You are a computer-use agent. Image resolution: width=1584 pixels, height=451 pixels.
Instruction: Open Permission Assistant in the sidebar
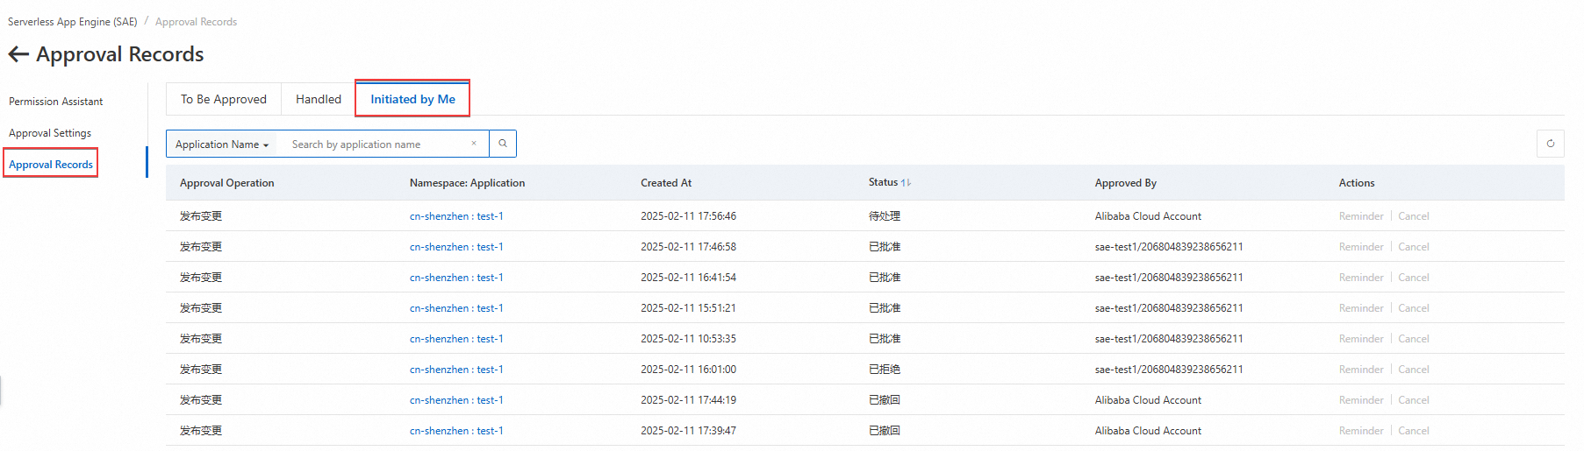pyautogui.click(x=56, y=102)
